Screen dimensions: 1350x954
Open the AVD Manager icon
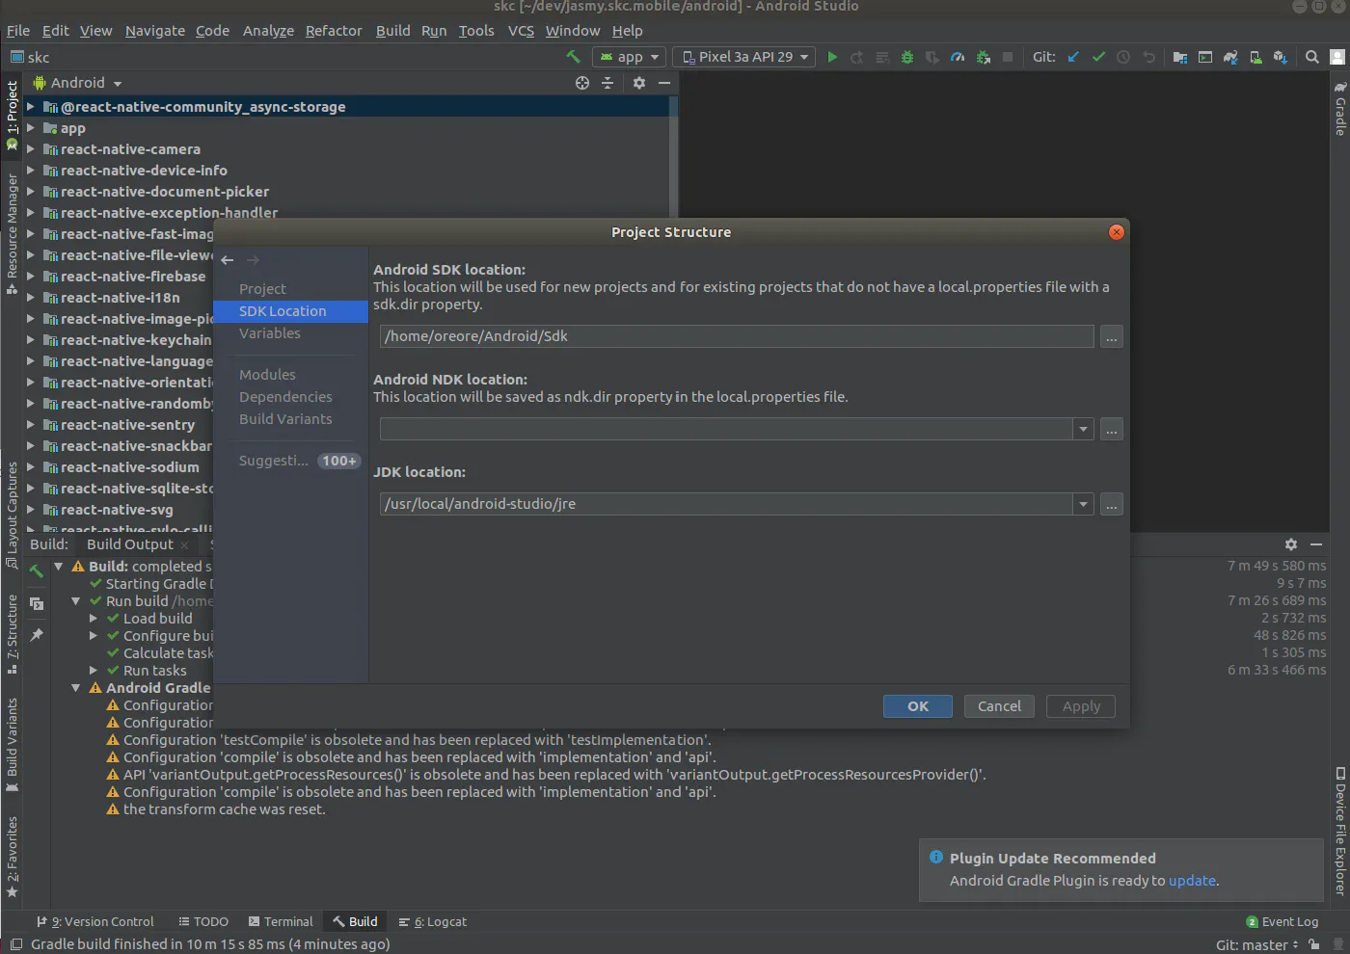coord(1255,57)
